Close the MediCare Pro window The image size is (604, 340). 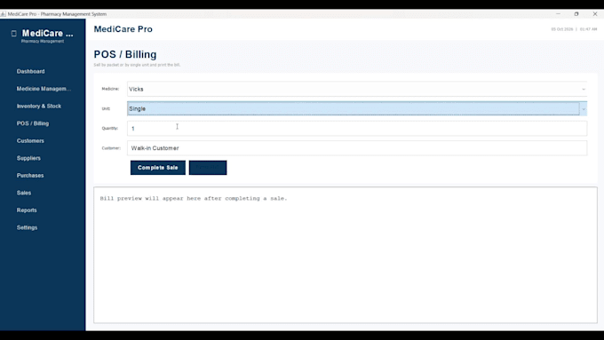tap(595, 14)
